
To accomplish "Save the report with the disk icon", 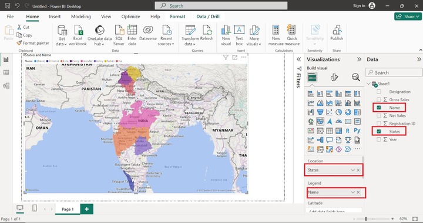I will point(7,6).
